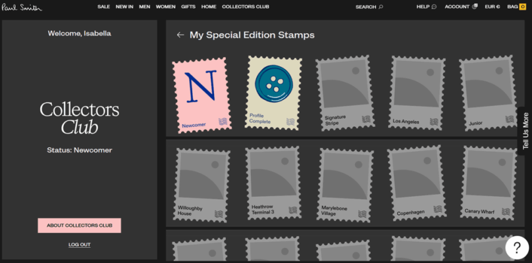Screen dimensions: 532x263
Task: Click the Welcome, Isabella text
Action: point(79,33)
